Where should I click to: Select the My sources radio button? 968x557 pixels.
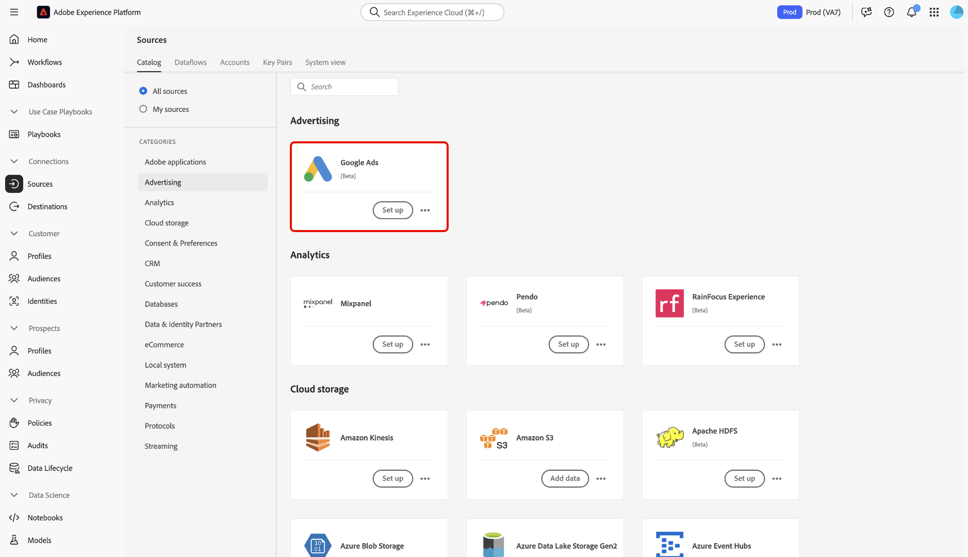pos(143,109)
